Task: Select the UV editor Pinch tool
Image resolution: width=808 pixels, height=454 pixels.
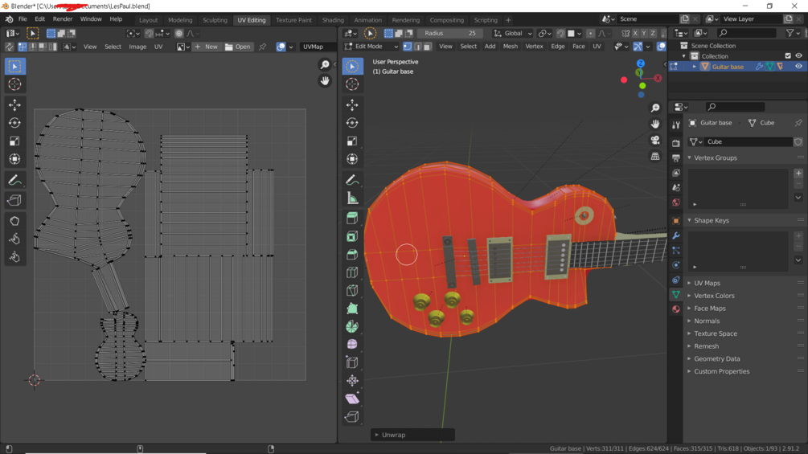Action: (x=15, y=257)
